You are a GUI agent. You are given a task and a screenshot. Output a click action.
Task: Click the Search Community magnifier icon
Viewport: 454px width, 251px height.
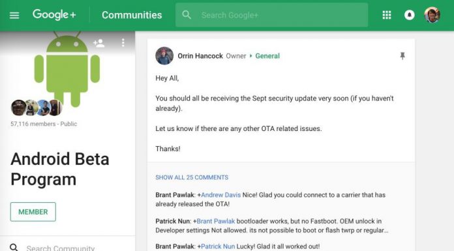coord(14,248)
